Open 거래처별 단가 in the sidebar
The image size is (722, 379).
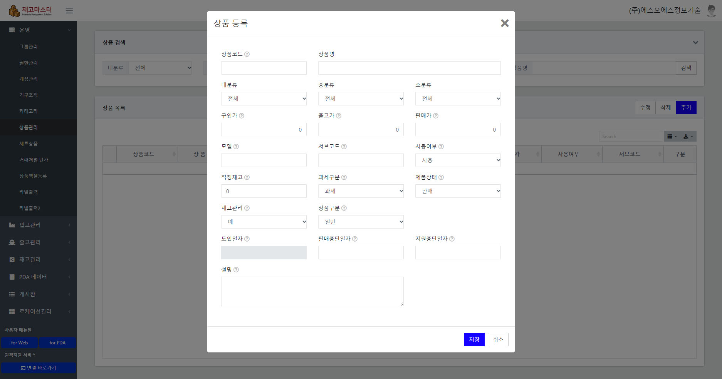coord(39,160)
